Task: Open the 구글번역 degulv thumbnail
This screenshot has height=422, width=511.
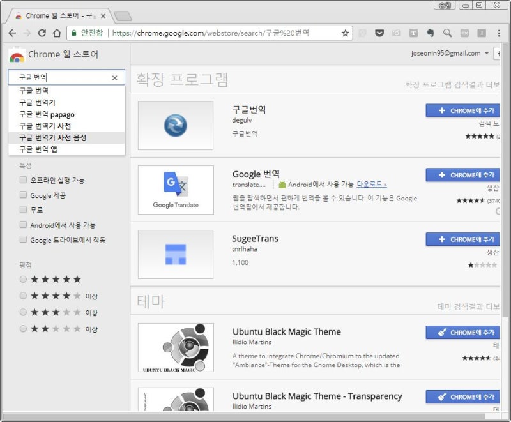Action: (x=176, y=125)
